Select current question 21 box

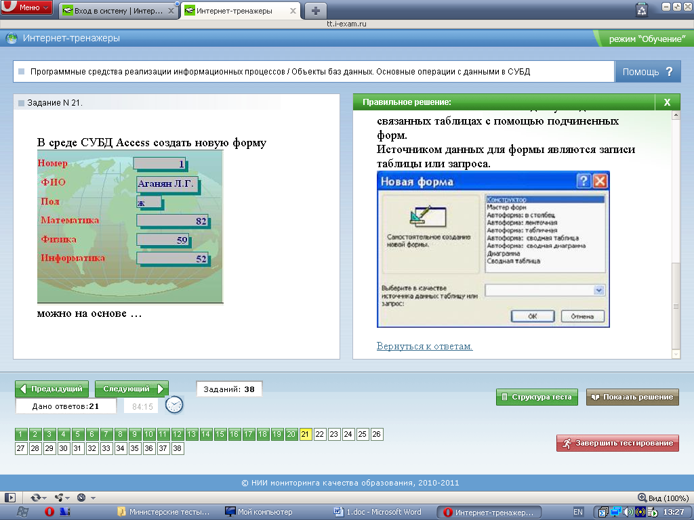[x=306, y=434]
